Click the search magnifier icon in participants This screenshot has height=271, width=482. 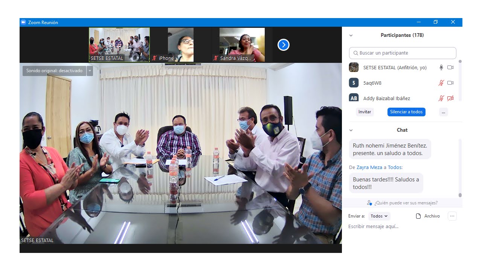click(355, 53)
